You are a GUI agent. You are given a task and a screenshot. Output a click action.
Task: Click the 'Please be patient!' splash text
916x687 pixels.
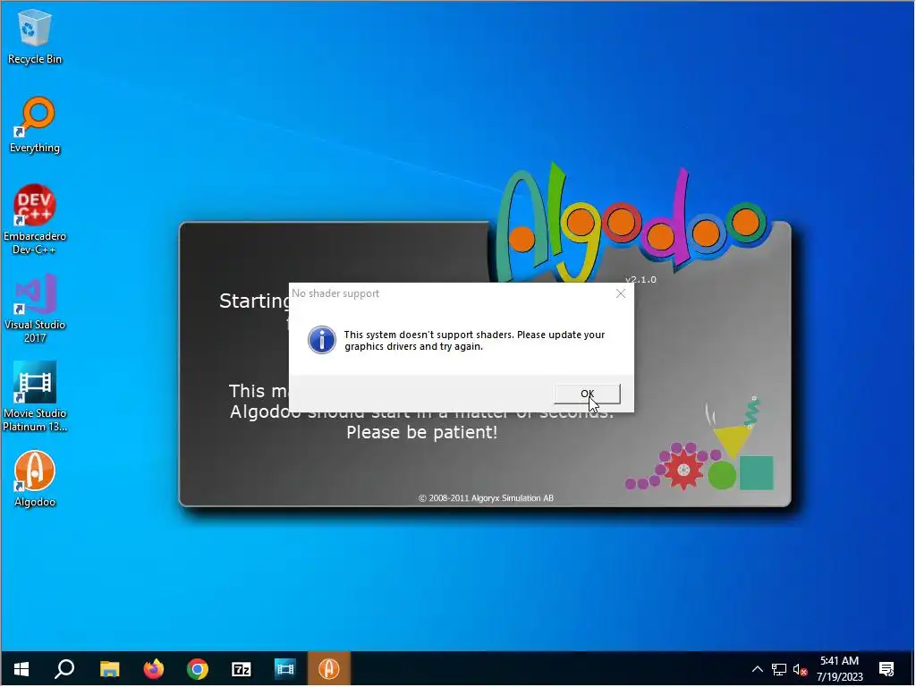(422, 433)
